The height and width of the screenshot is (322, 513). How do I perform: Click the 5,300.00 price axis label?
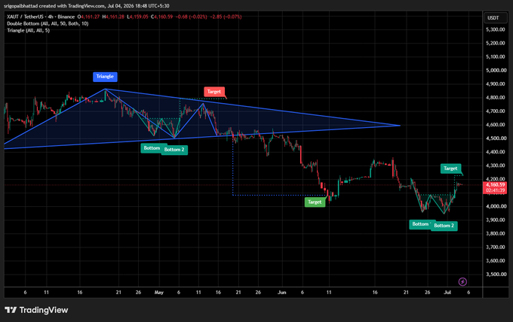(495, 29)
